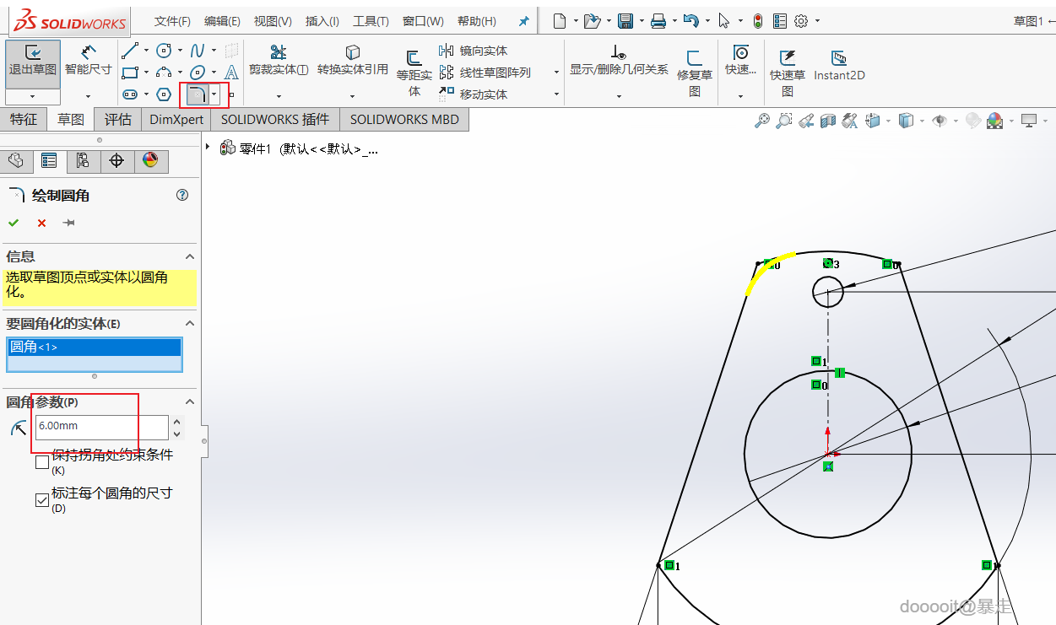Open the appearance color wheel panel tab
This screenshot has width=1056, height=625.
150,160
